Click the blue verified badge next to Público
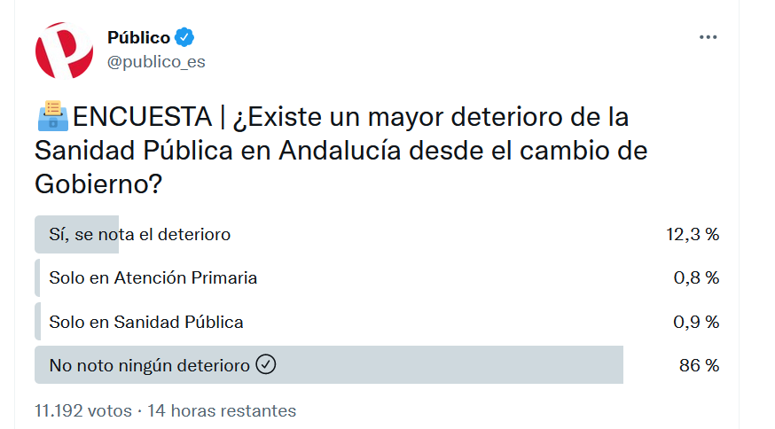Viewport: 775px width, 429px height. 184,37
